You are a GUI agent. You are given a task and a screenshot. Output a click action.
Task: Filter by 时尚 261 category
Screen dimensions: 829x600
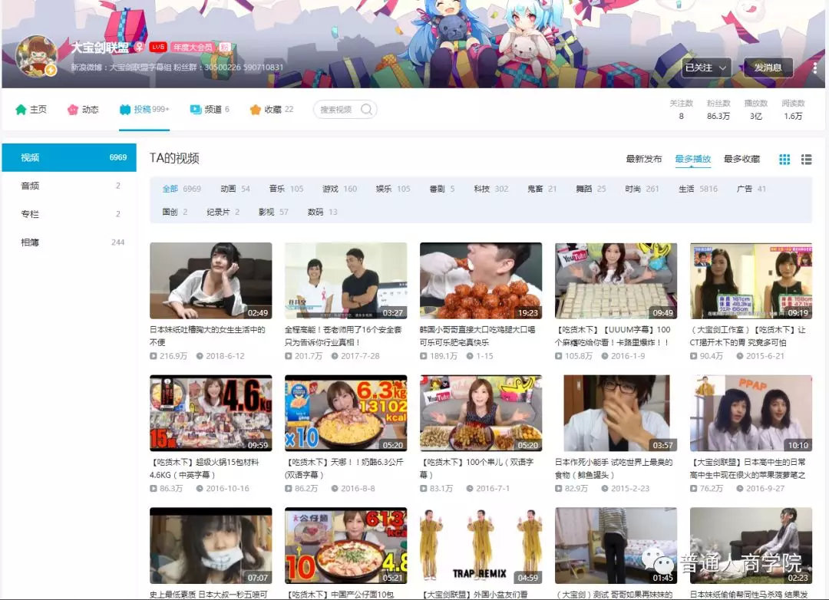(x=642, y=189)
